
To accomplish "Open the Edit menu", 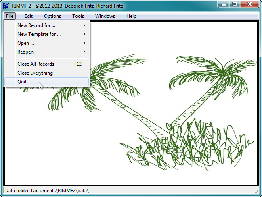I will tap(29, 16).
